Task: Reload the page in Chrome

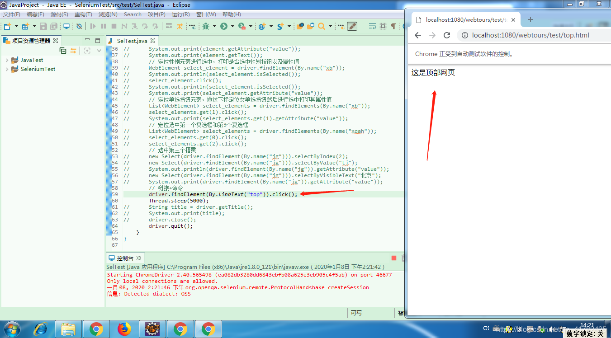Action: (x=447, y=35)
